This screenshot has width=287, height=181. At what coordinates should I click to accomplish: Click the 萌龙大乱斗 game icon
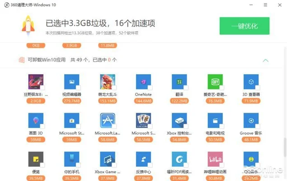tap(108, 82)
